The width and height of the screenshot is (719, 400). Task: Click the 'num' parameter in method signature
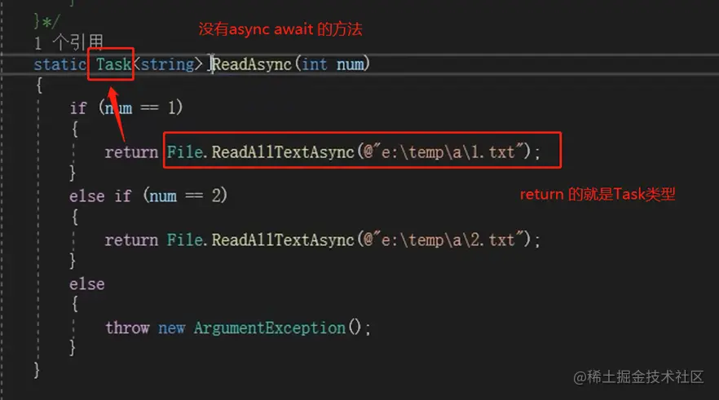pyautogui.click(x=351, y=64)
